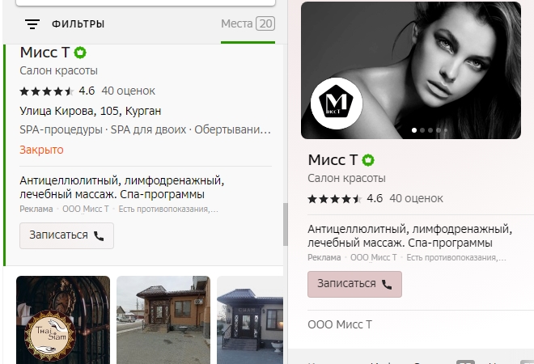Click the verified badge in the right panel
Viewport: 534px width, 364px height.
coord(369,159)
